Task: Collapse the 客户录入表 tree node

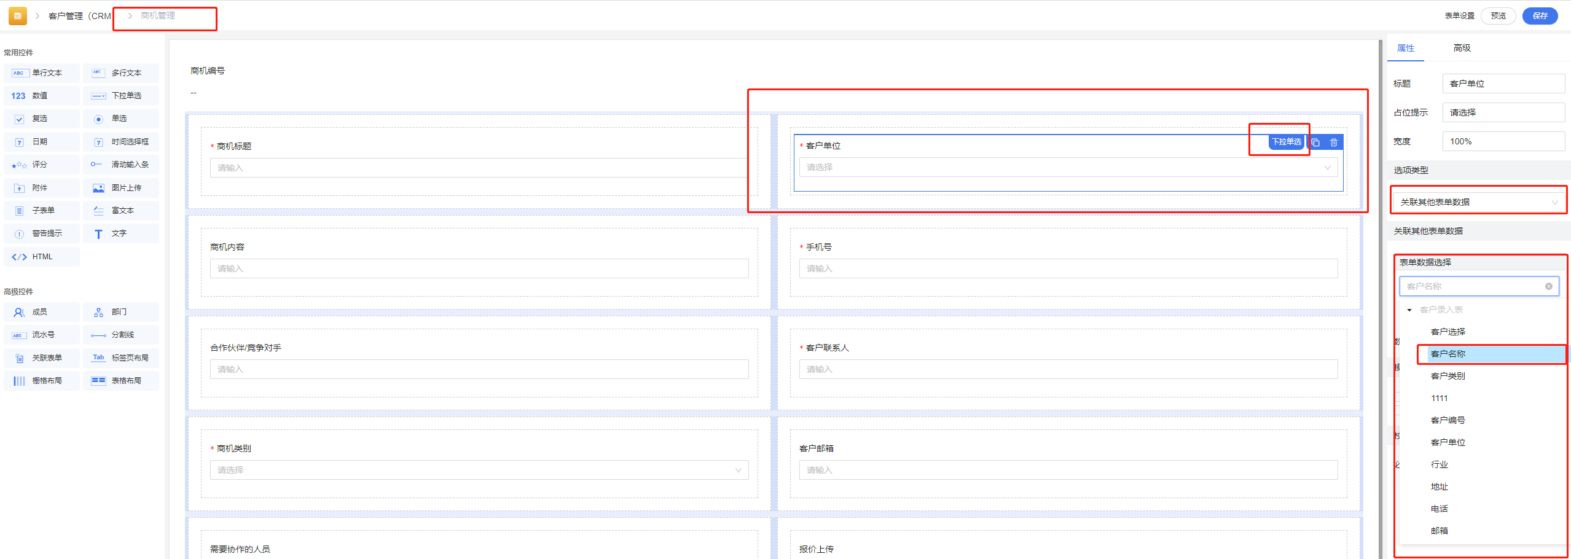Action: [1409, 310]
